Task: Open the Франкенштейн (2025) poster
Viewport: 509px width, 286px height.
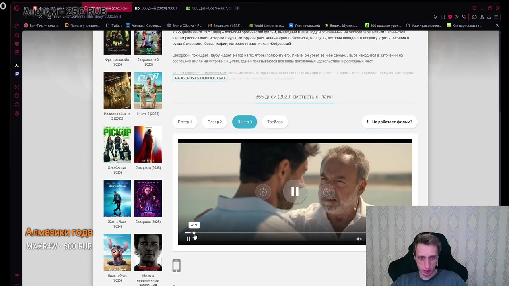Action: pyautogui.click(x=117, y=42)
